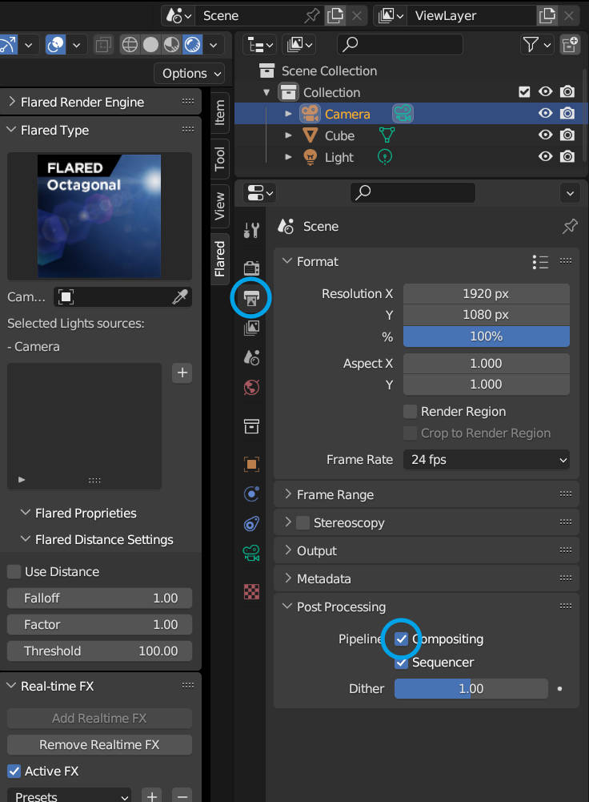
Task: Open the Output properties tab
Action: tap(250, 297)
